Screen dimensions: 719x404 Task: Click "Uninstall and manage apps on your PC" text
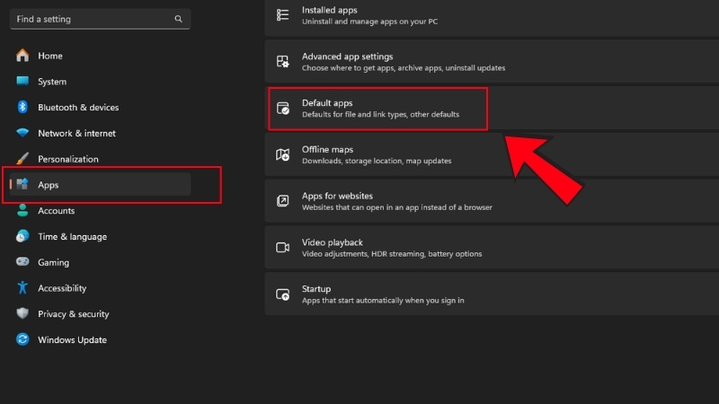(x=369, y=22)
